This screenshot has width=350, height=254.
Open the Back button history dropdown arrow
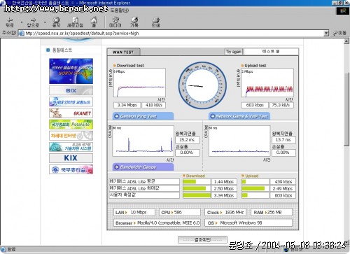pyautogui.click(x=22, y=22)
